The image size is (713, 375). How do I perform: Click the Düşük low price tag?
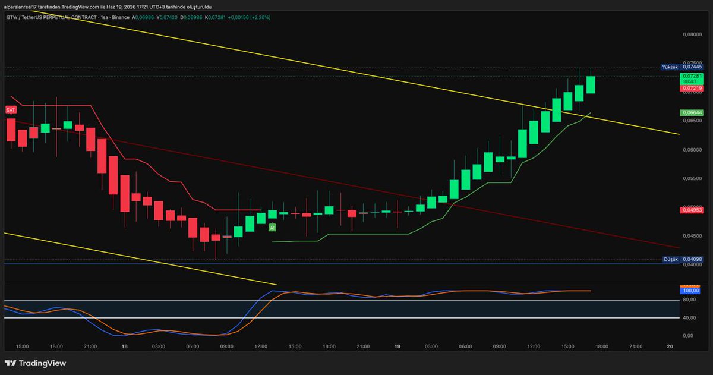click(670, 259)
